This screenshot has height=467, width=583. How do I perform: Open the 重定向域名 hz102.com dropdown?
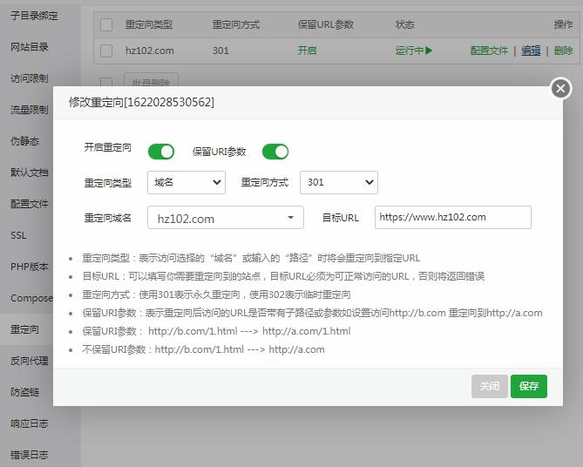[x=226, y=218]
